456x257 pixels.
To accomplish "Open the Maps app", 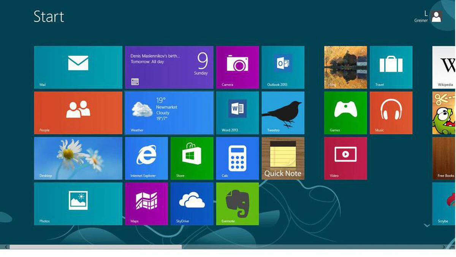I will 146,203.
